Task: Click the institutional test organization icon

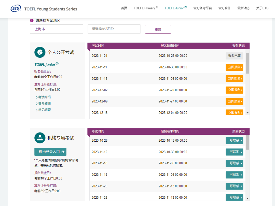Action: (40, 138)
